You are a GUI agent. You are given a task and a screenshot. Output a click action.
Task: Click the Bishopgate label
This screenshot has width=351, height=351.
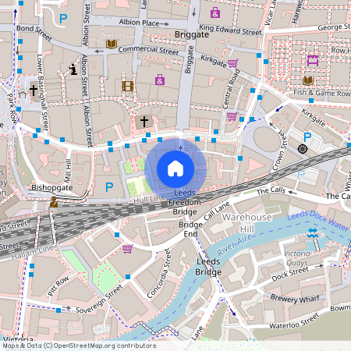tap(52, 187)
